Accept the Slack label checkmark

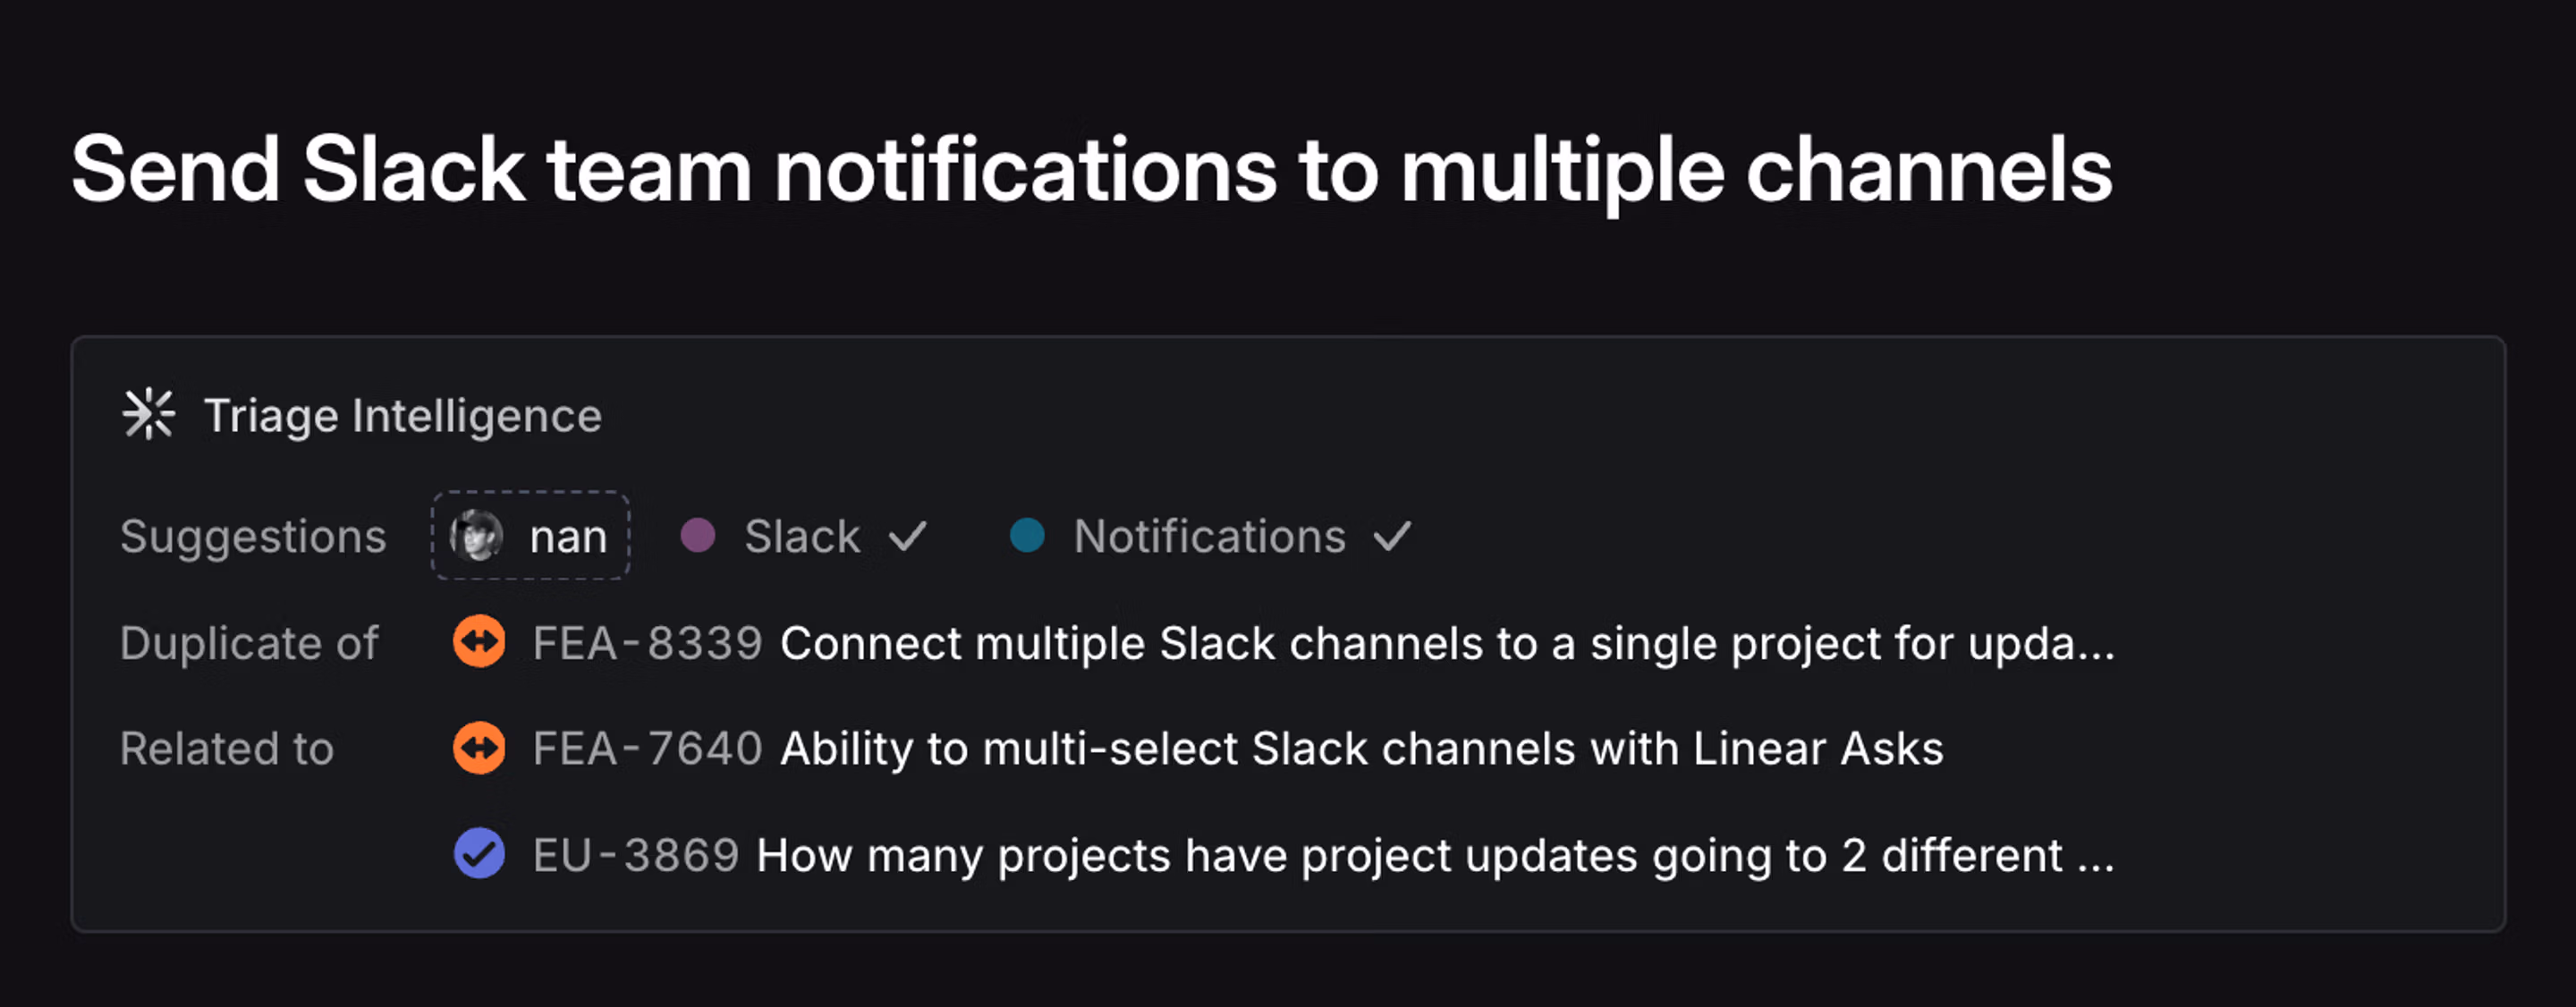(x=908, y=537)
